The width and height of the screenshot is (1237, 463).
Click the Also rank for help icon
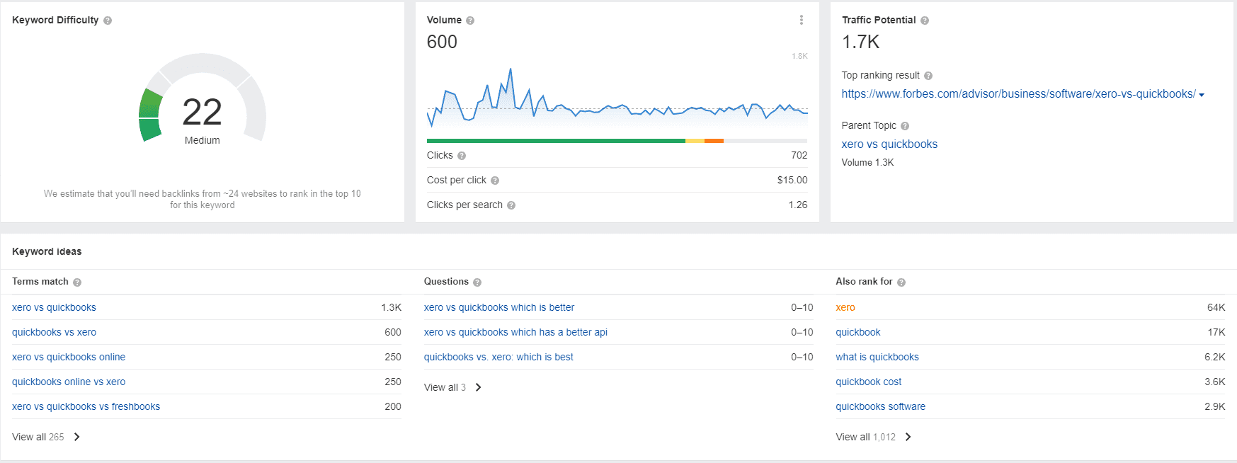point(901,282)
